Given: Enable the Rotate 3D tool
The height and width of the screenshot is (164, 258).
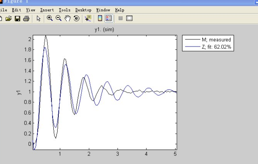Looking at the screenshot, I should tap(76, 18).
